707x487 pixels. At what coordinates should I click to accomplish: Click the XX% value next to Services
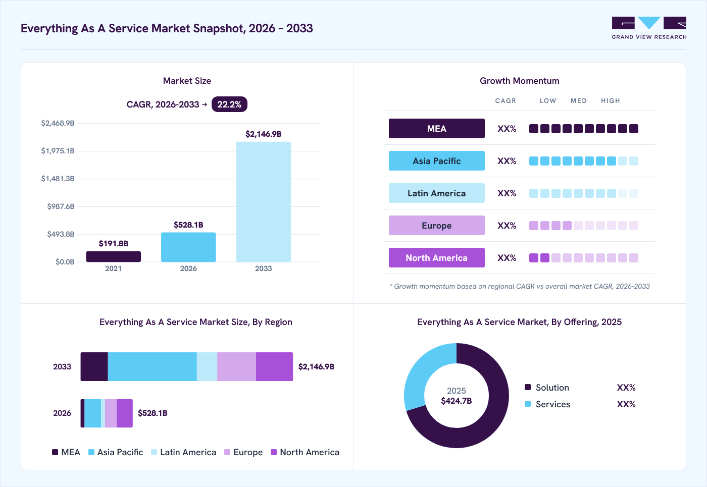[626, 404]
